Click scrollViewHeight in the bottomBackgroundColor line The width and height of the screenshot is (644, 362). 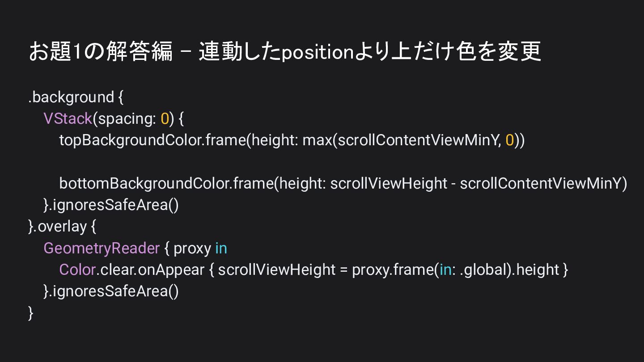389,183
